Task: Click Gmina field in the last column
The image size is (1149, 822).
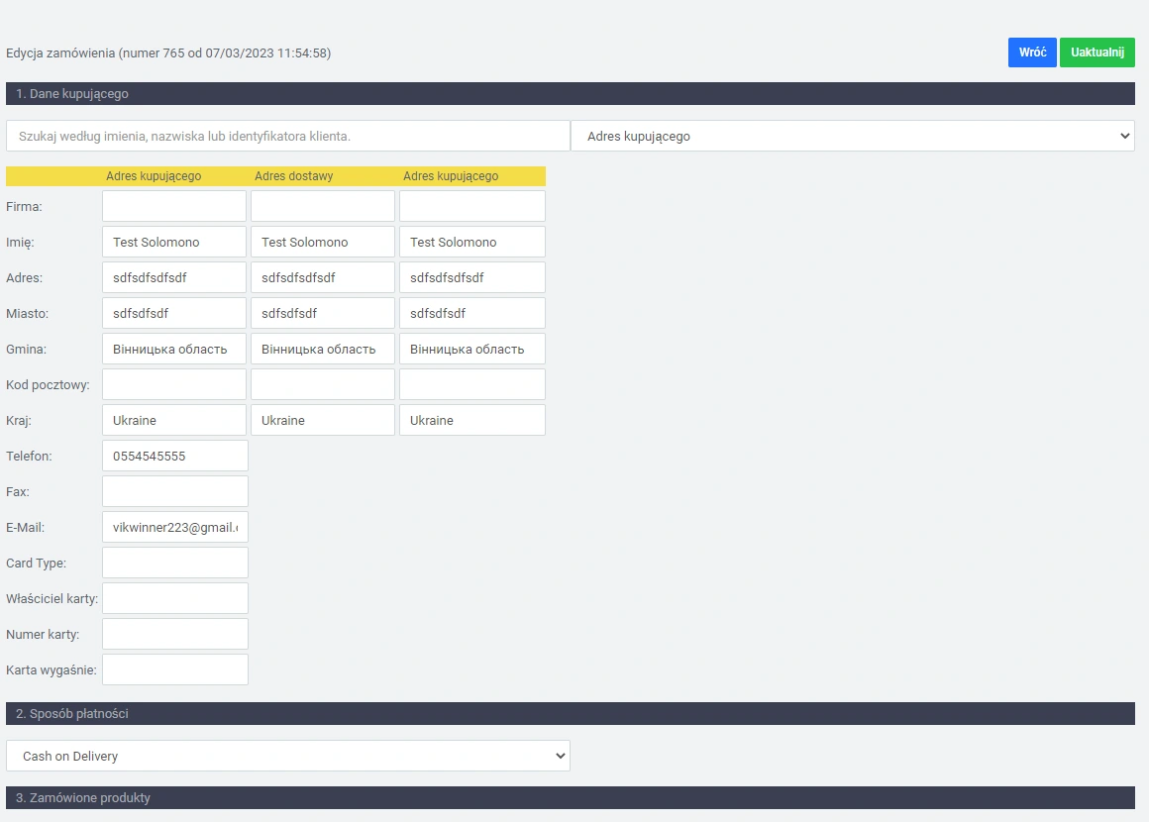Action: pos(471,349)
